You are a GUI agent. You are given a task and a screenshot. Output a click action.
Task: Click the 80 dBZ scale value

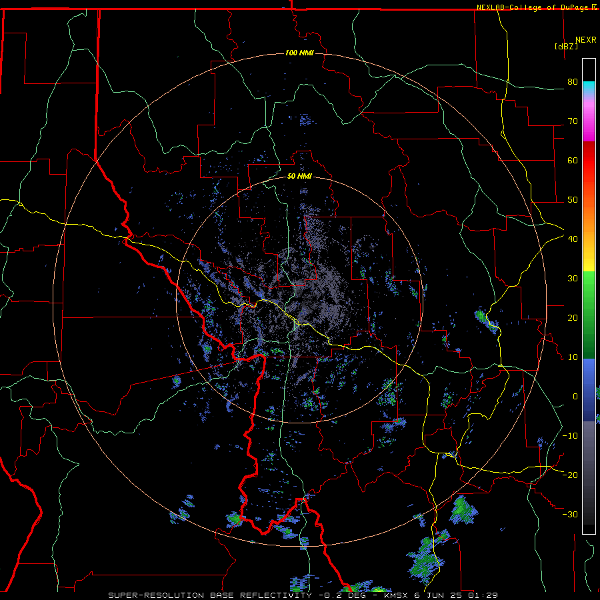[x=573, y=82]
